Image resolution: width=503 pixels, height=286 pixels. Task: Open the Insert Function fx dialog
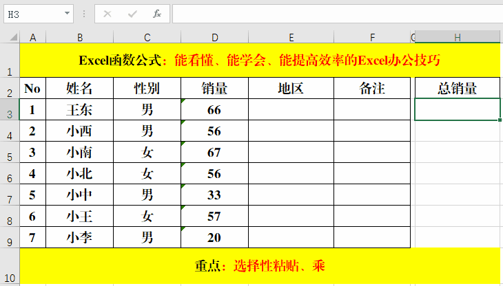tap(157, 14)
